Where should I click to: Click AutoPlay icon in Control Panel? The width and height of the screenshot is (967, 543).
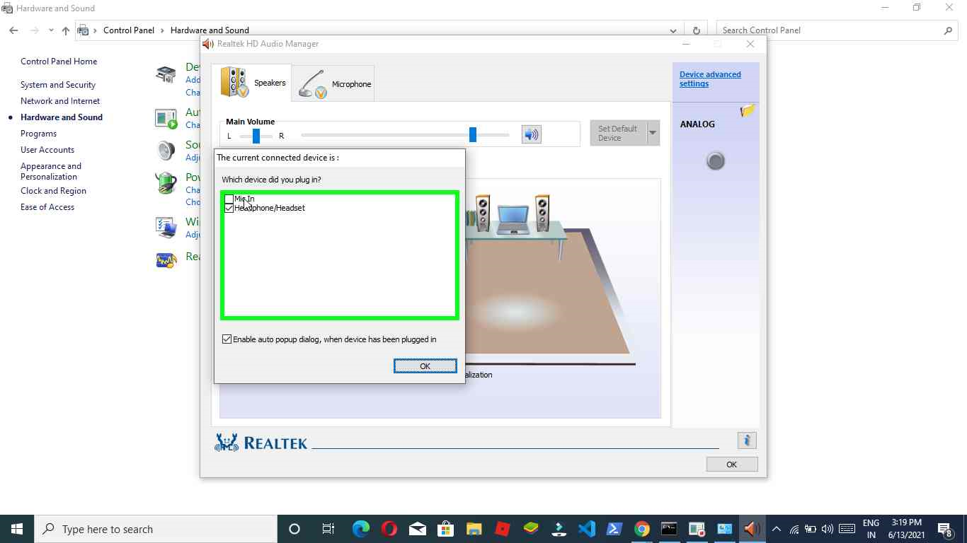[x=166, y=118]
